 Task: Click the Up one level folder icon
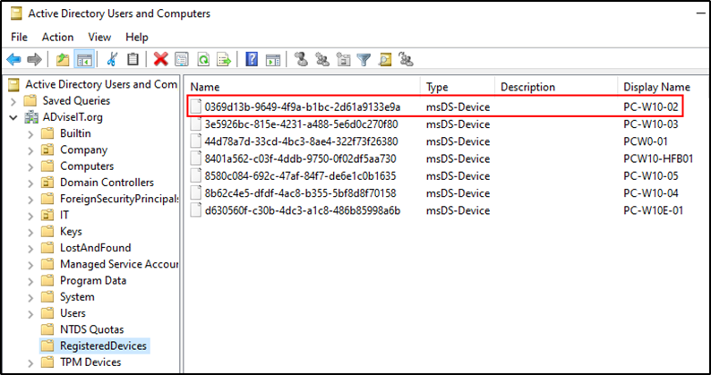tap(63, 59)
